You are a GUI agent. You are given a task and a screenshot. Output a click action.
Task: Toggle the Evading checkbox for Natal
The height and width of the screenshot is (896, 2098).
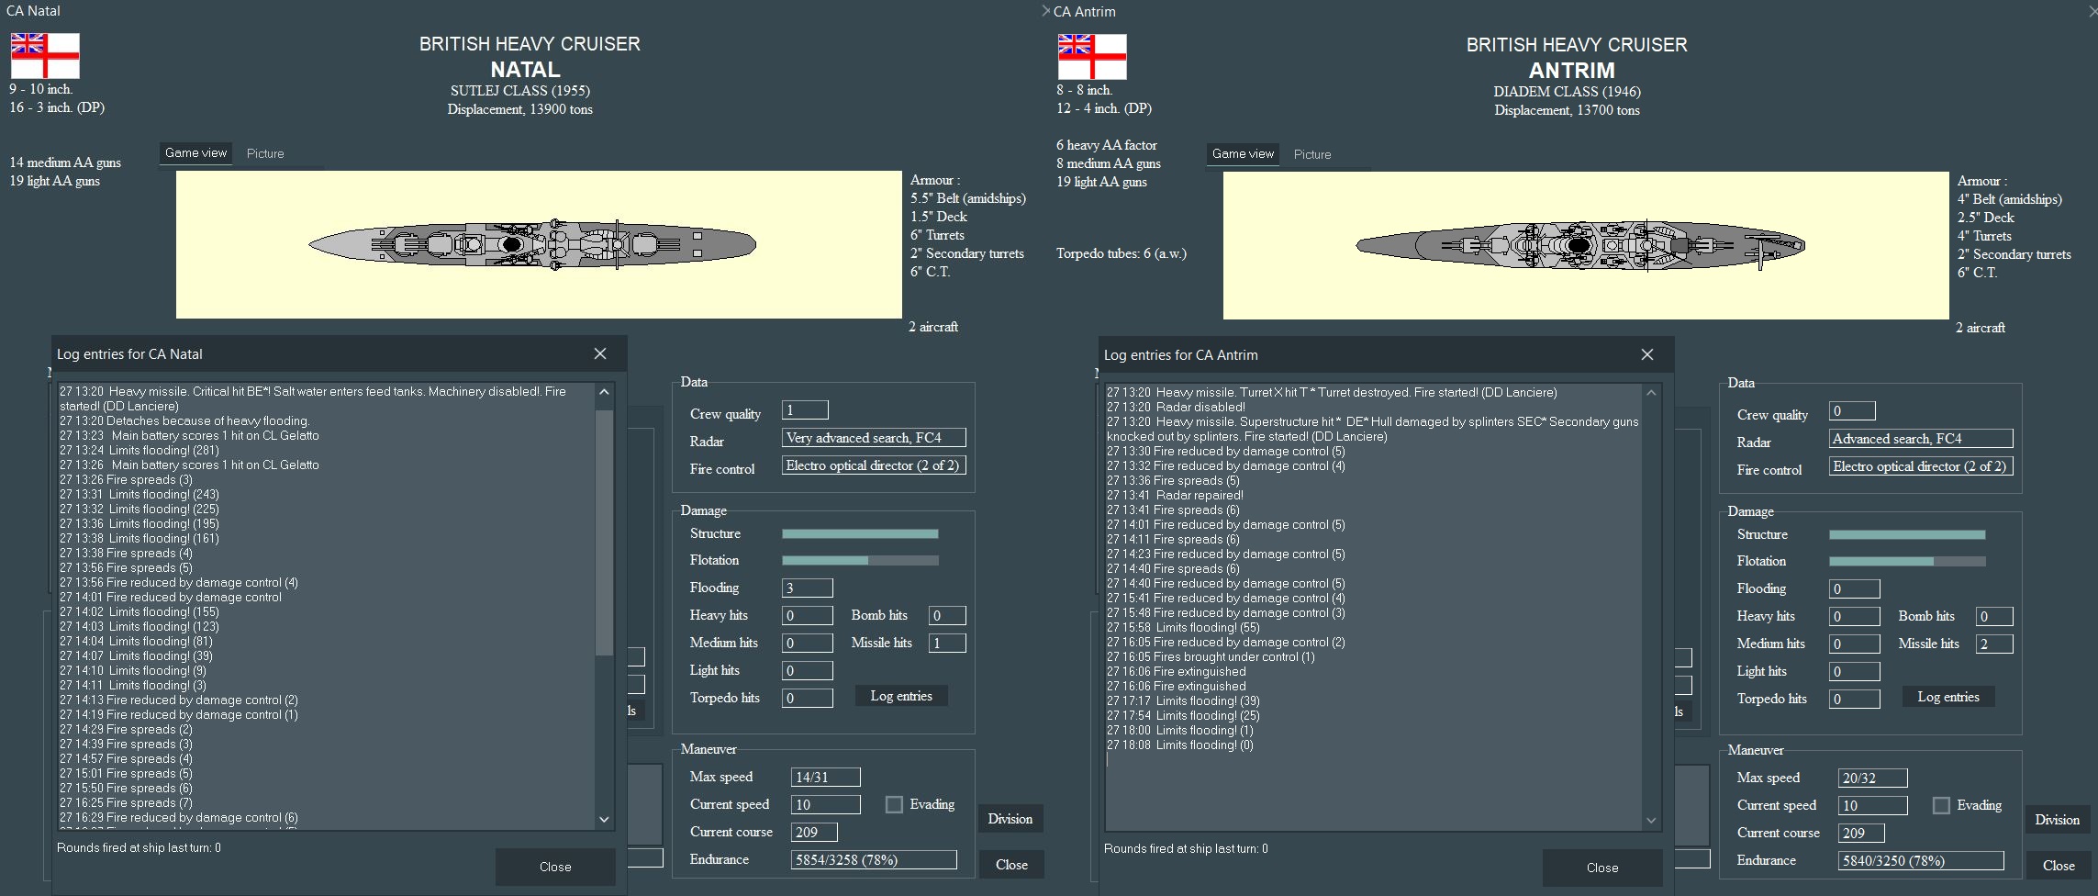tap(894, 804)
